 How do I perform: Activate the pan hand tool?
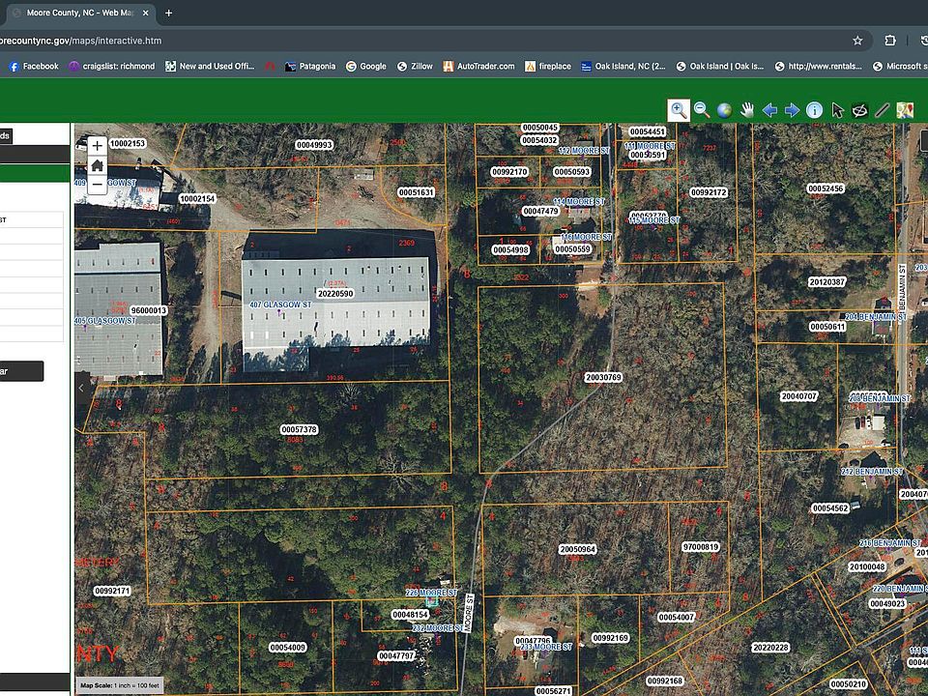(747, 110)
